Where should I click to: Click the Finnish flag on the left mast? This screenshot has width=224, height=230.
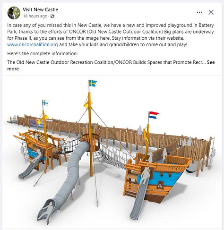point(45,103)
